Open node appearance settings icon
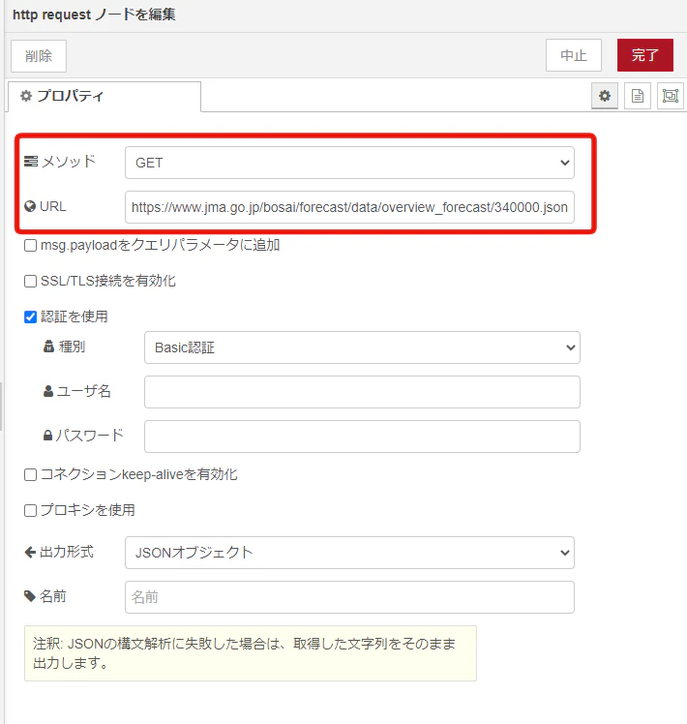This screenshot has width=687, height=724. point(670,96)
